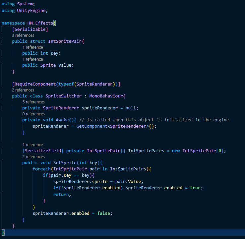
Task: Click the '3 references' CodeLens above IntSpritePair
Action: 23,35
